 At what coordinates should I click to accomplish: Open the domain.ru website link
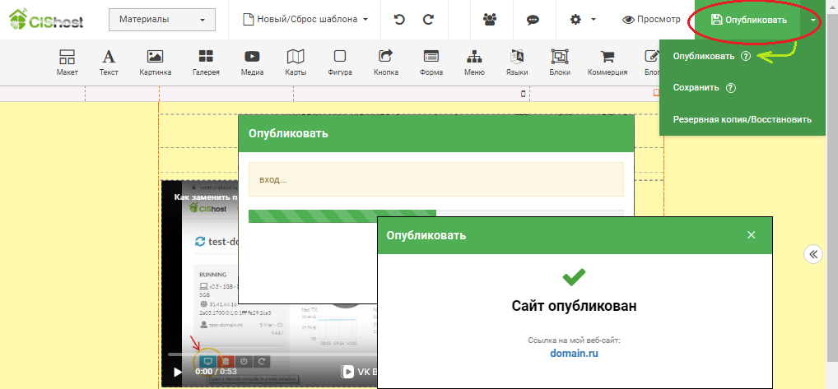click(x=574, y=354)
